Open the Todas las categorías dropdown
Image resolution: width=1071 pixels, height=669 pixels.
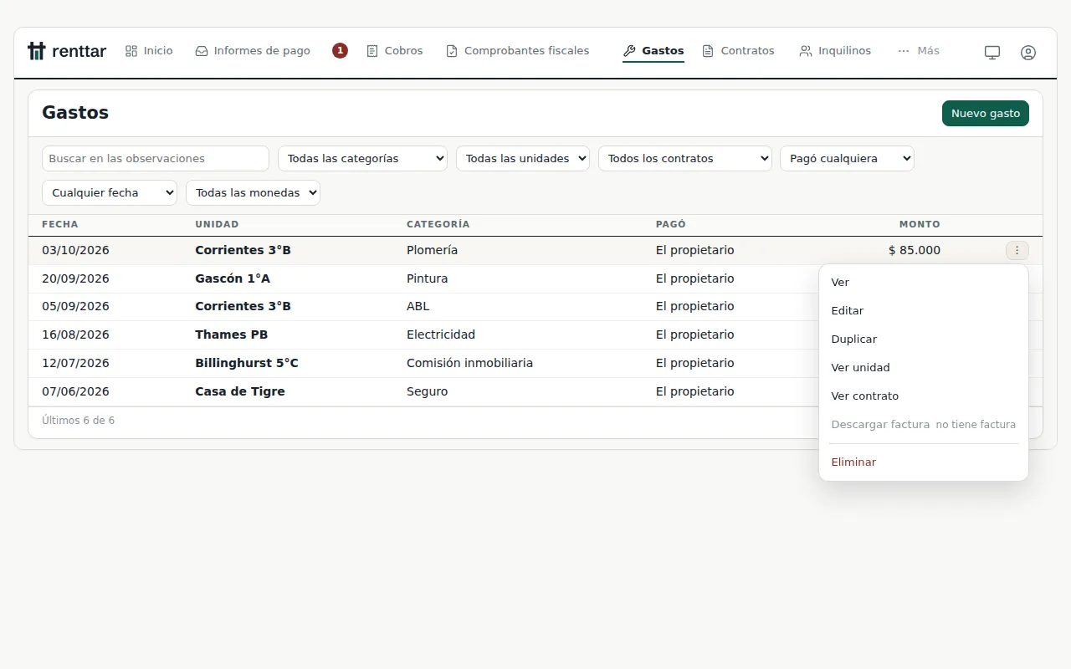coord(363,159)
